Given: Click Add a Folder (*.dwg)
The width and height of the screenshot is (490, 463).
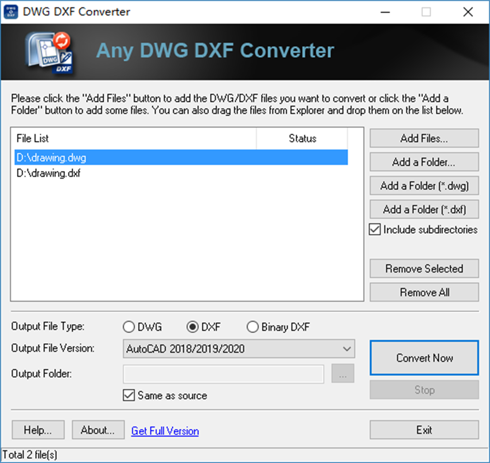Looking at the screenshot, I should point(424,186).
